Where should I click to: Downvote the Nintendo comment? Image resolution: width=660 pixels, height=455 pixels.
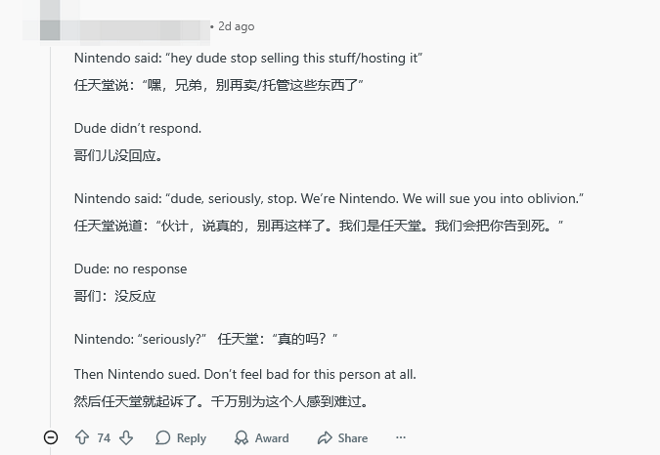pyautogui.click(x=126, y=438)
